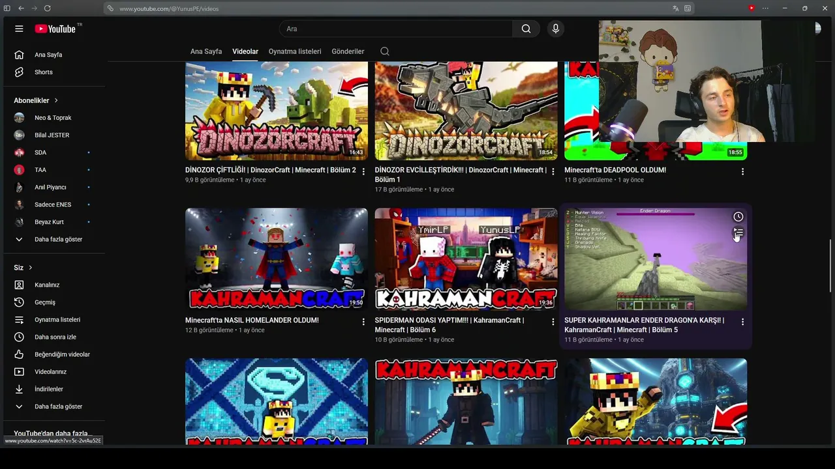Image resolution: width=835 pixels, height=469 pixels.
Task: Open the DİNOZOR ÇİFTLİĞİ video title
Action: coord(271,170)
